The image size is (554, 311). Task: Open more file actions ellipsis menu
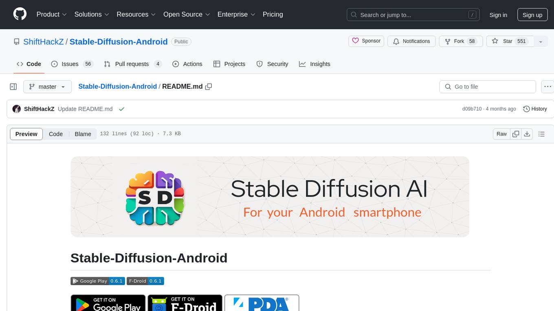pos(547,87)
